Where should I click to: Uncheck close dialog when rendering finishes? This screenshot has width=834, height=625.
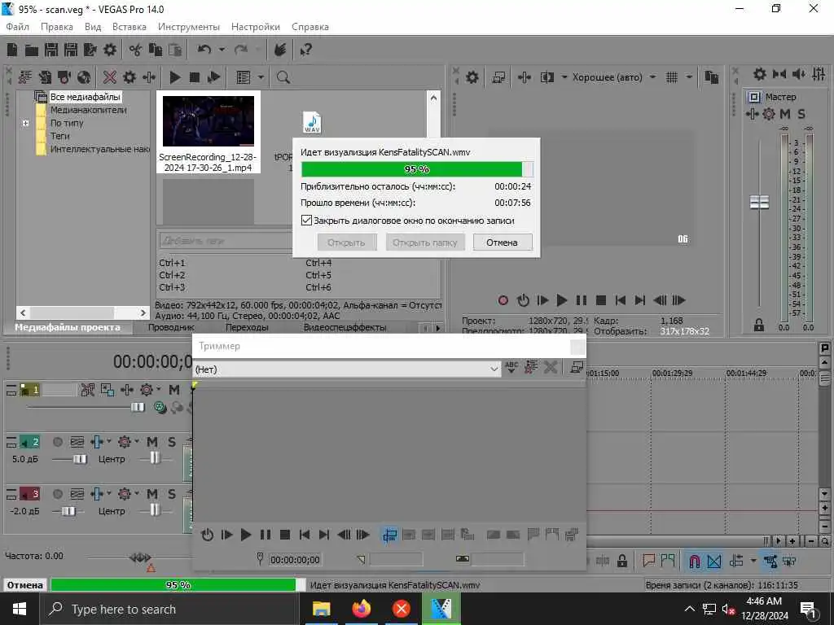(x=306, y=220)
